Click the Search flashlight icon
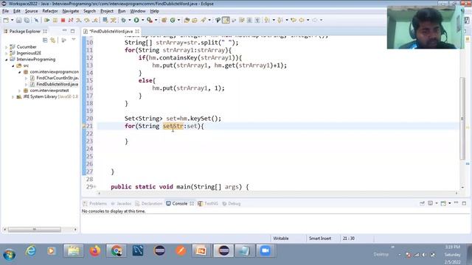The image size is (472, 265). (204, 20)
